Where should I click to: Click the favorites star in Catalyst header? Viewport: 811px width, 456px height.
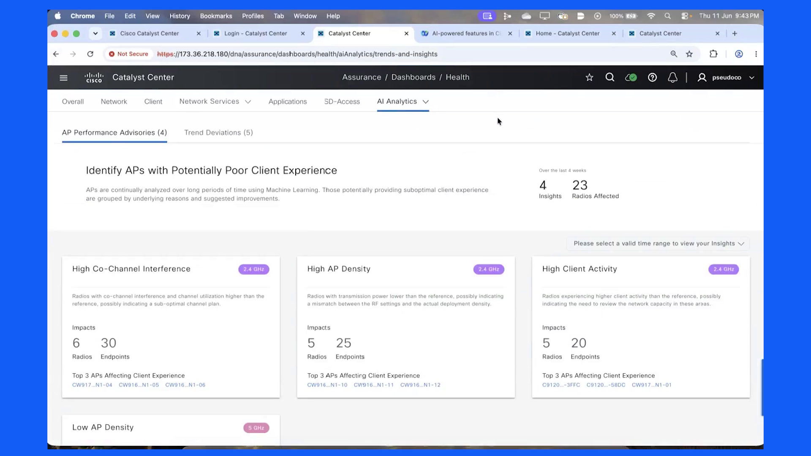(589, 77)
